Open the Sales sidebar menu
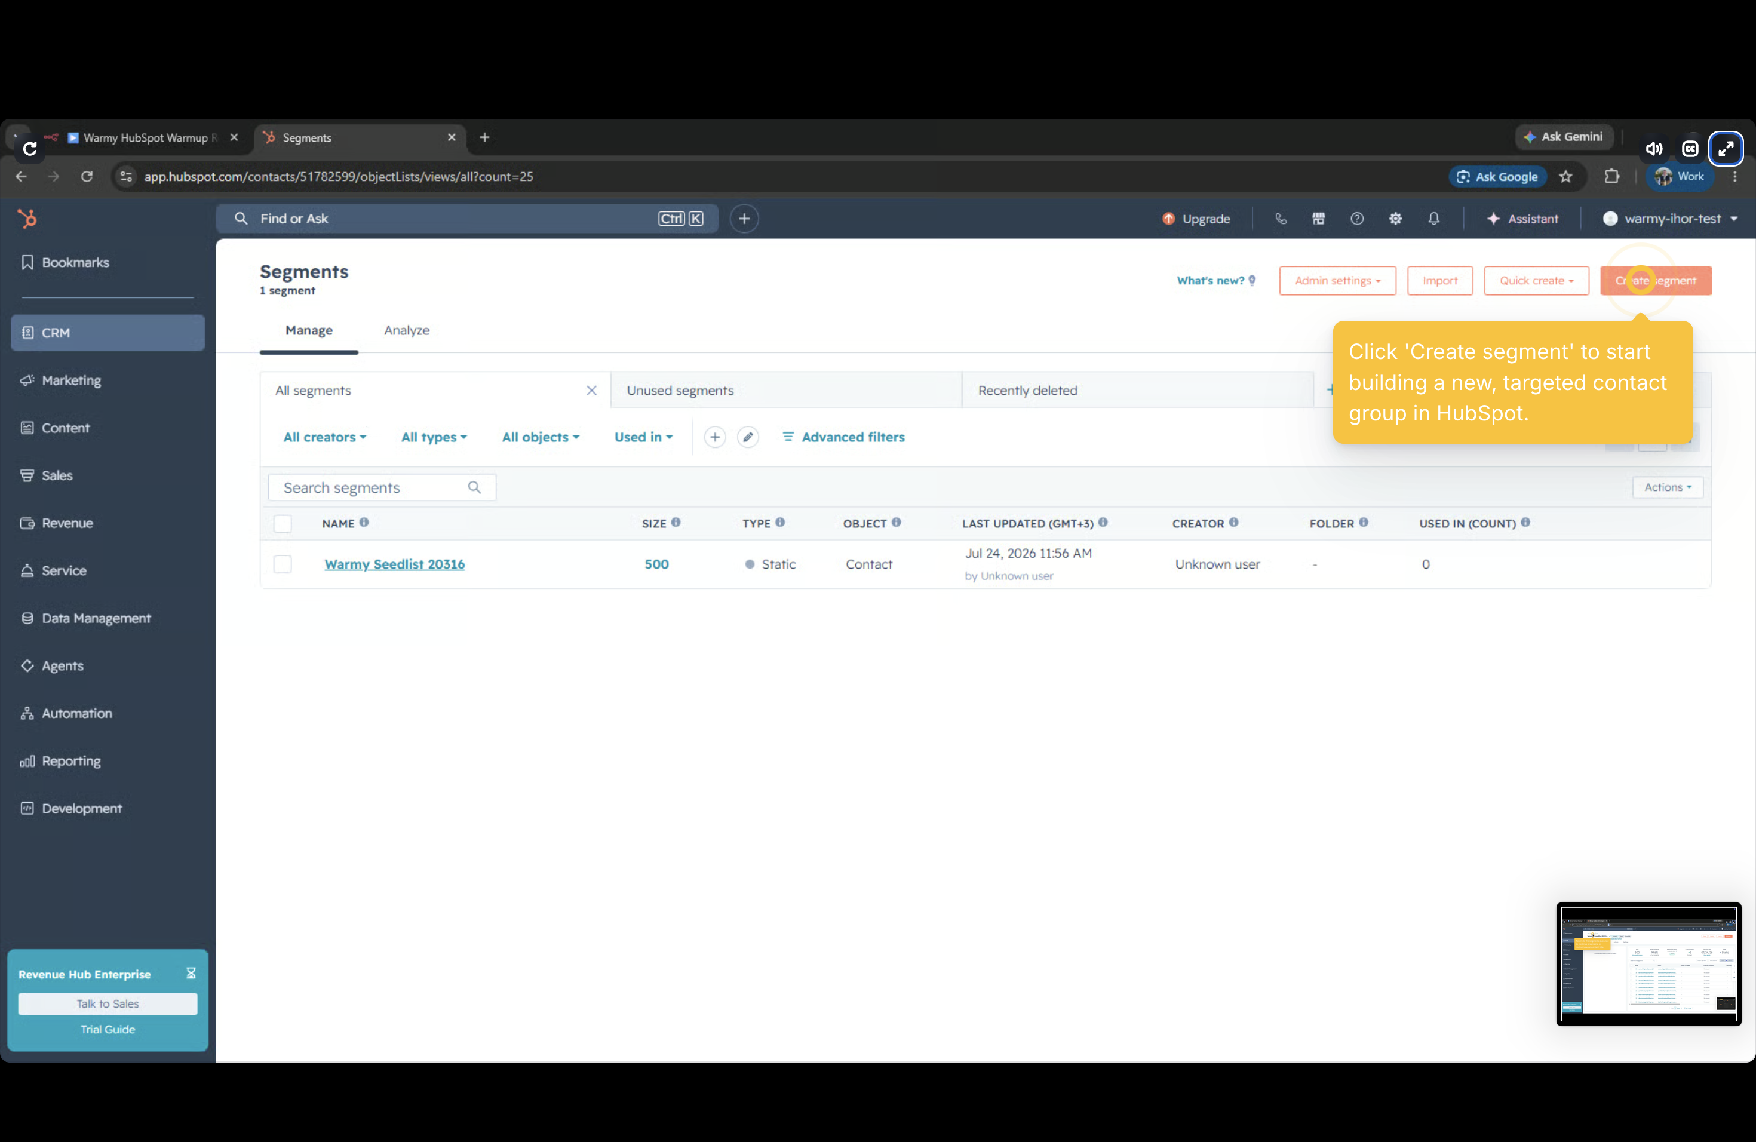1756x1142 pixels. (x=47, y=476)
